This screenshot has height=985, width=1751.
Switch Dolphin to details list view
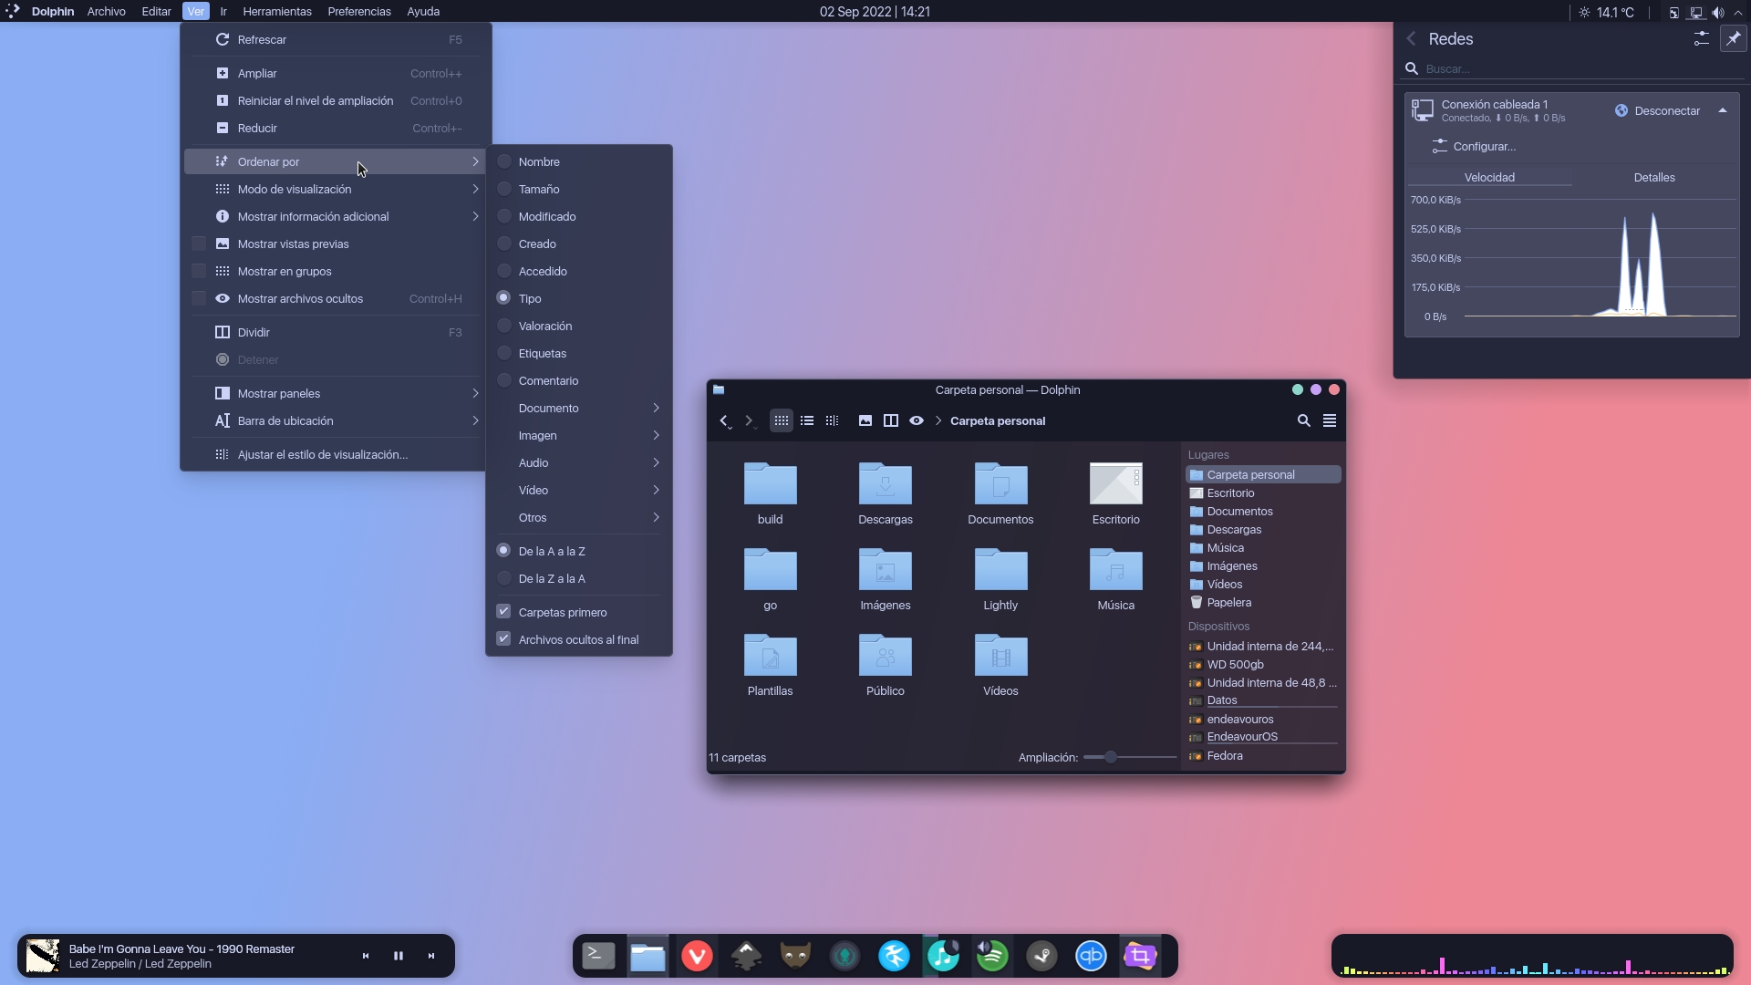pyautogui.click(x=806, y=420)
